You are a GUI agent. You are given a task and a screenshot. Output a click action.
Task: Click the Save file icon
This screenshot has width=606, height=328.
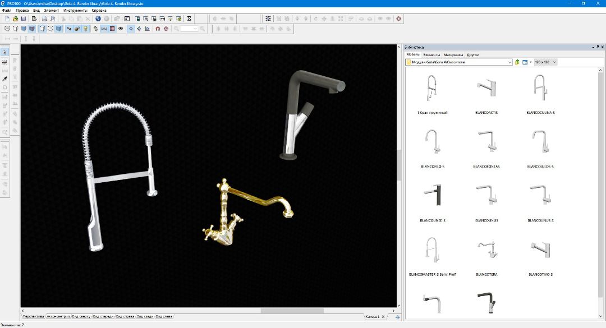point(24,19)
